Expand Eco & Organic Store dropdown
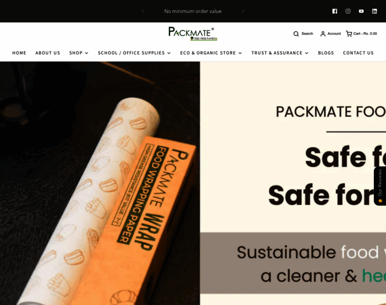This screenshot has width=386, height=305. [211, 53]
